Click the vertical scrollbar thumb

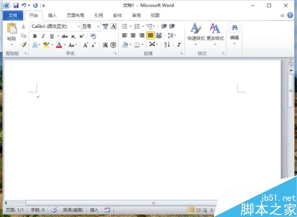coord(290,91)
